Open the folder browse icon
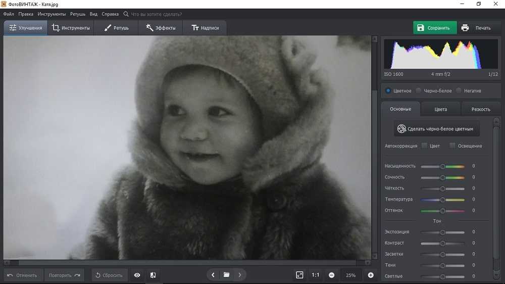Image resolution: width=505 pixels, height=284 pixels. click(x=226, y=275)
